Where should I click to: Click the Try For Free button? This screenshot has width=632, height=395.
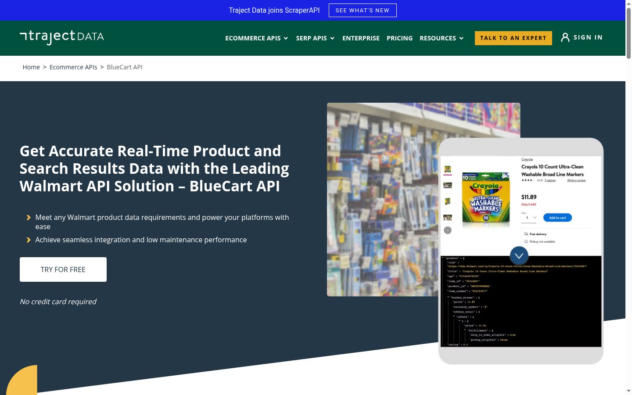pos(63,269)
